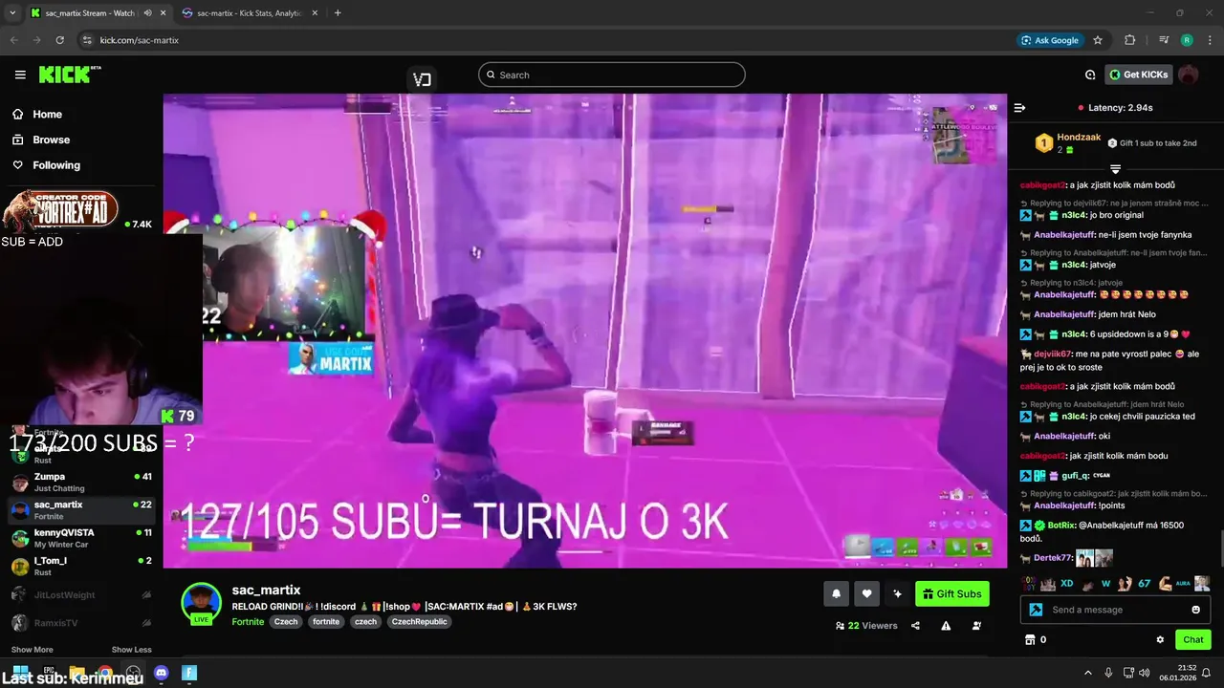The width and height of the screenshot is (1224, 688).
Task: Click the Ask Google lens button
Action: (x=1050, y=40)
